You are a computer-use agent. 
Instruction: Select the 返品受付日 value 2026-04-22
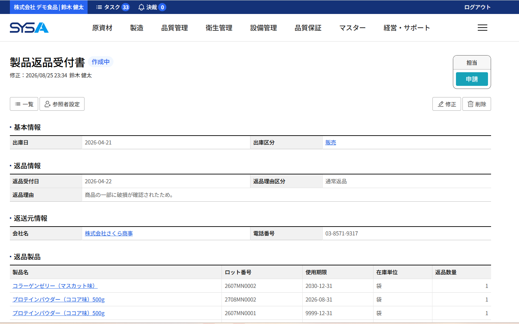pos(98,181)
